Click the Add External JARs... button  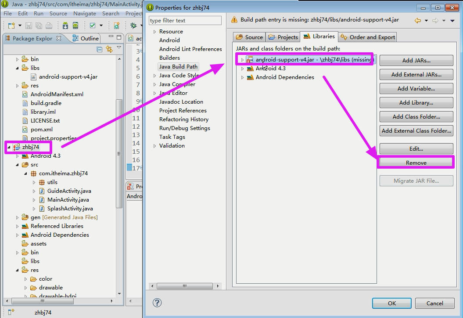tap(416, 75)
